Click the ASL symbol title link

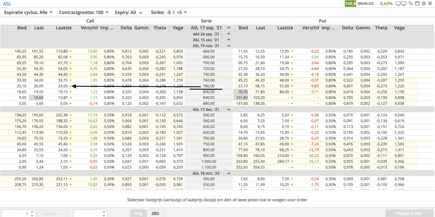pyautogui.click(x=7, y=4)
